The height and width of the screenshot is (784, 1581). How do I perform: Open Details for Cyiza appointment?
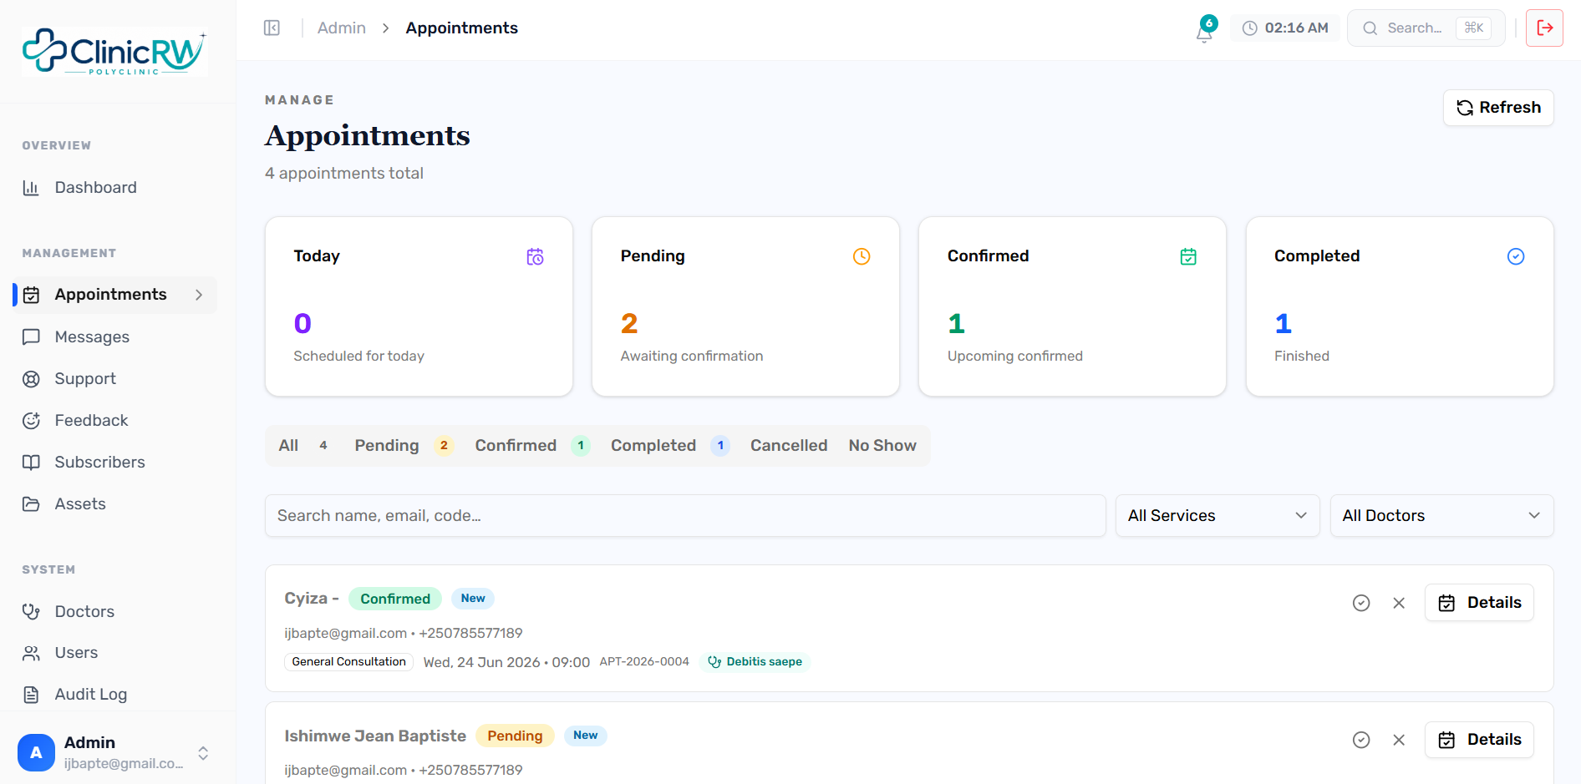point(1479,603)
